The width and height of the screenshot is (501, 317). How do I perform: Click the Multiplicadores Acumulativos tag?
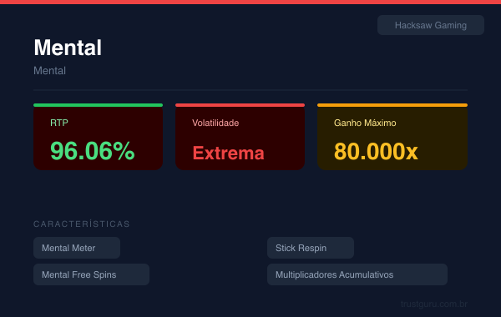(x=357, y=274)
